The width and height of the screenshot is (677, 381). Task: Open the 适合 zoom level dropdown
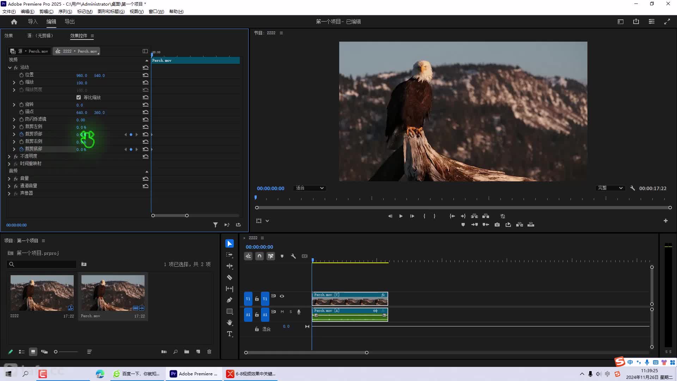click(310, 188)
